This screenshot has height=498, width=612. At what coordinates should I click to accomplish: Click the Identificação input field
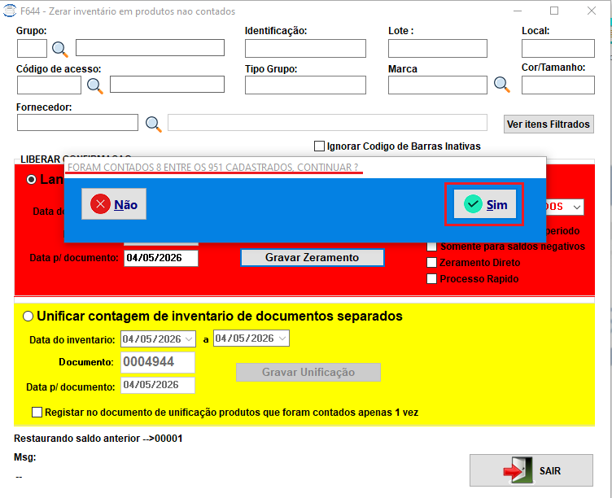[x=305, y=48]
